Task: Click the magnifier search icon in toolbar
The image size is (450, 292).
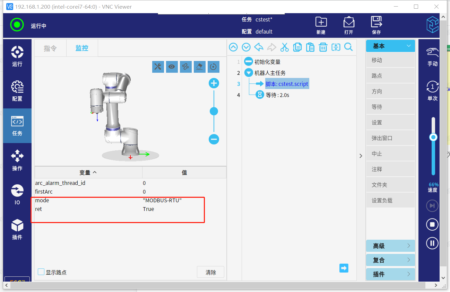Action: [x=348, y=47]
